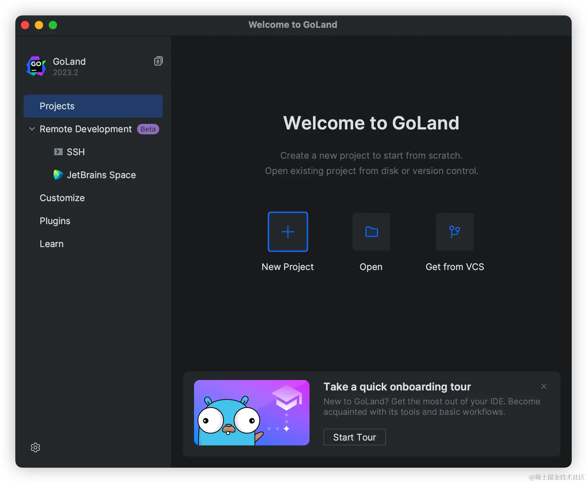Click the Open folder icon
The image size is (587, 483).
(371, 232)
